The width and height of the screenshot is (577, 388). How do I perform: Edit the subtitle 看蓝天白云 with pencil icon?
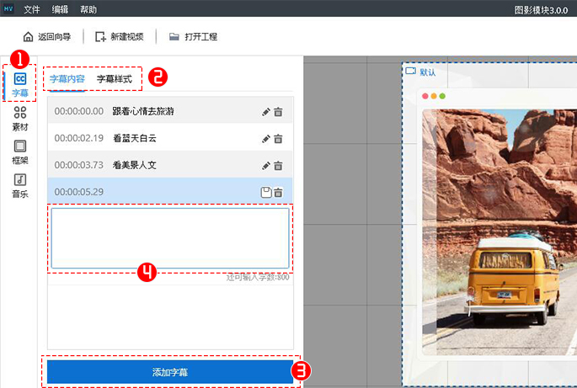tap(266, 138)
